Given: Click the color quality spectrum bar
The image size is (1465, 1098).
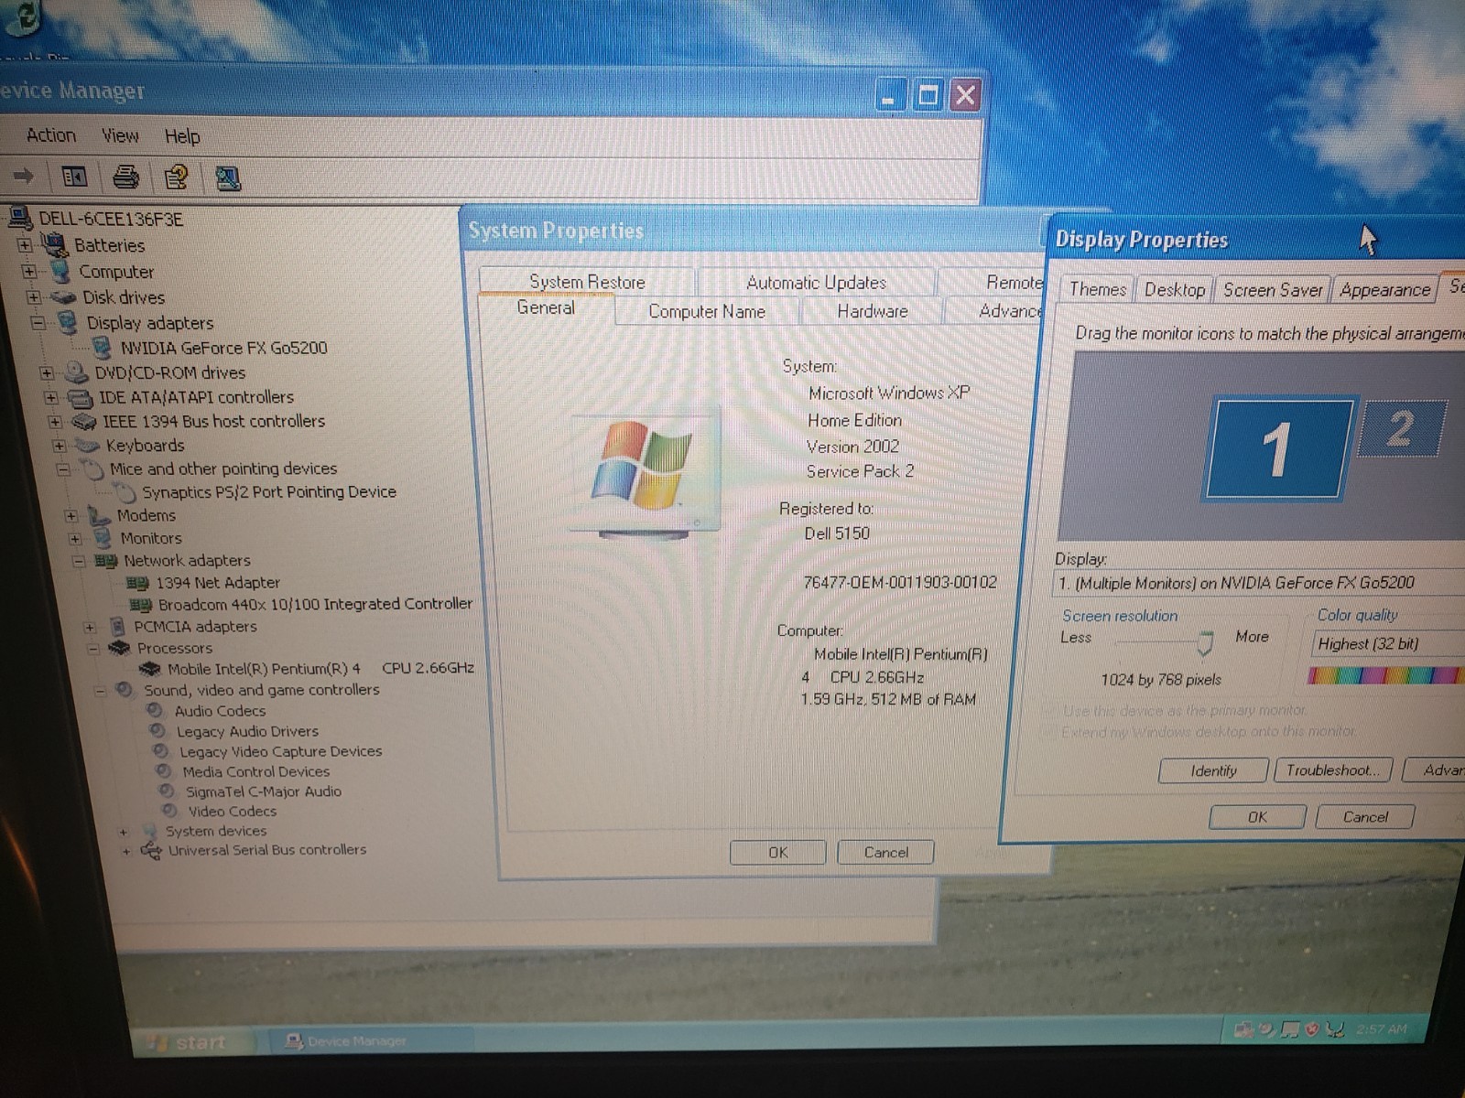Looking at the screenshot, I should click(1384, 676).
